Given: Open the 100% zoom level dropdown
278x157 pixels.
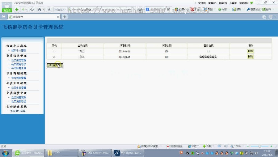Looking at the screenshot, I should pos(237,146).
